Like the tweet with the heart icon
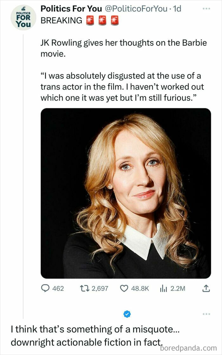The image size is (222, 355). (x=124, y=288)
